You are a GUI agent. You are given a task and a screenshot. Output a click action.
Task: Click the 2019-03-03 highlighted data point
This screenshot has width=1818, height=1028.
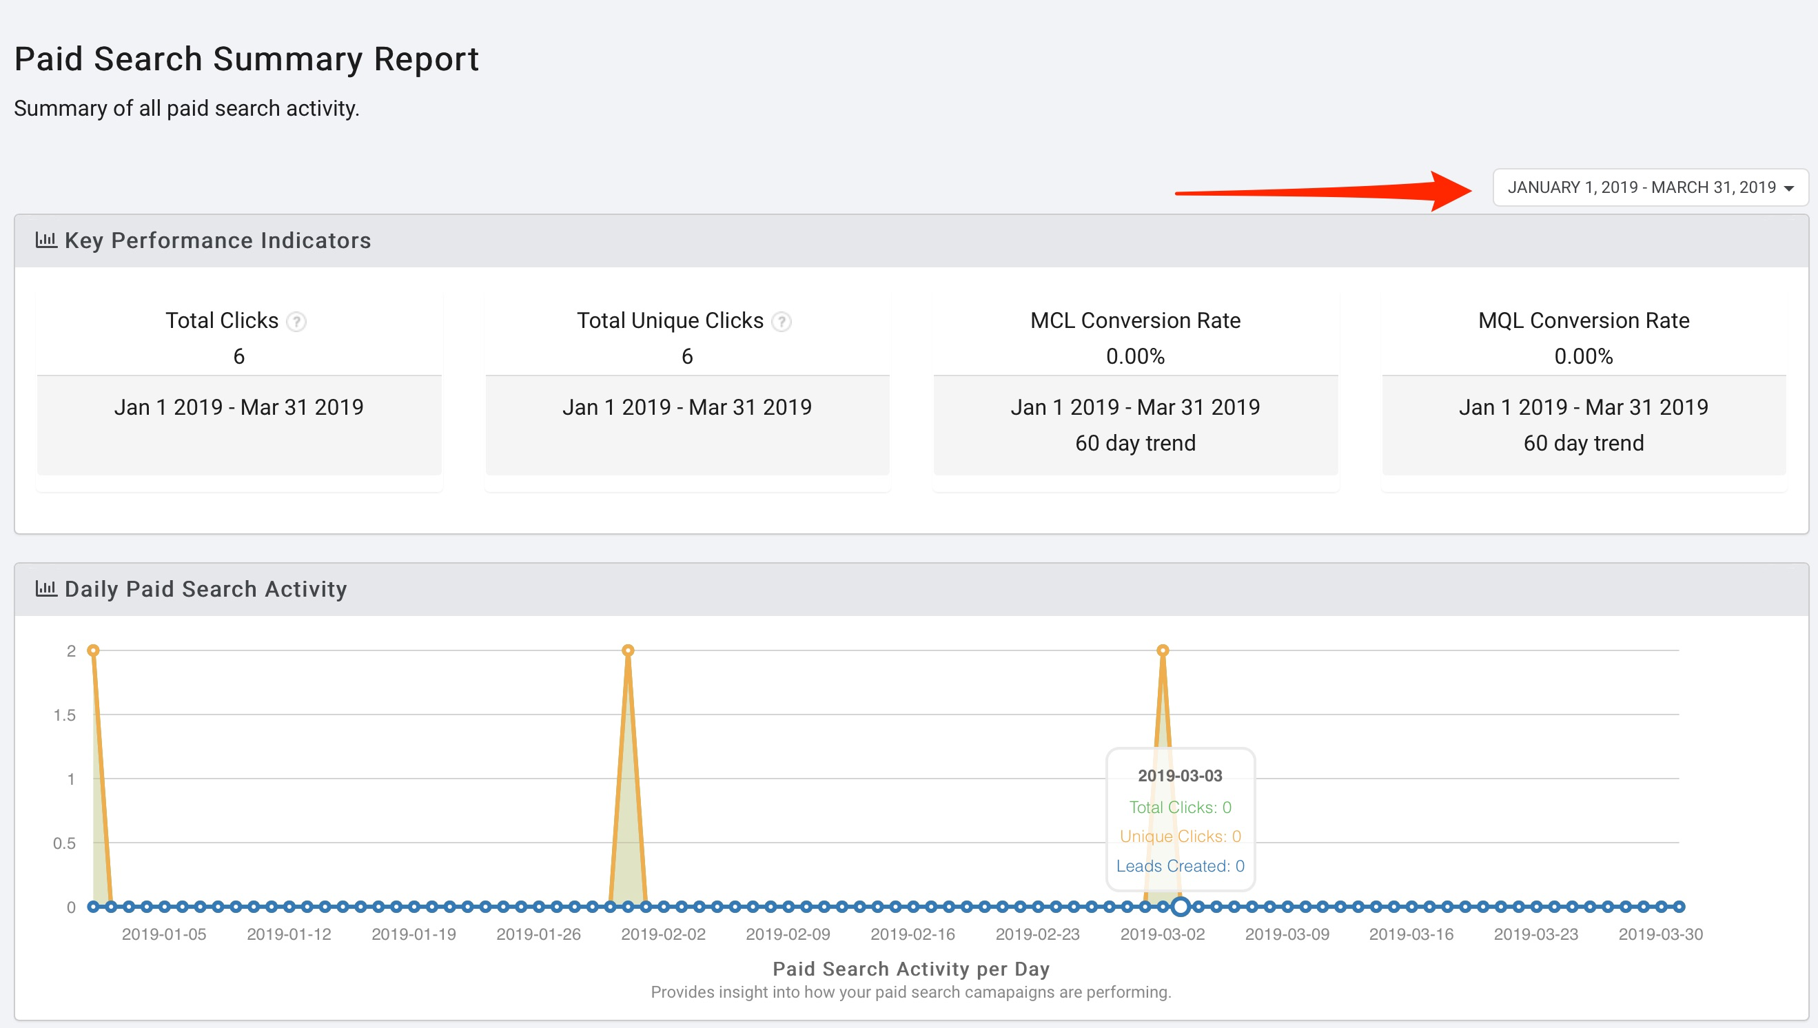(x=1181, y=907)
